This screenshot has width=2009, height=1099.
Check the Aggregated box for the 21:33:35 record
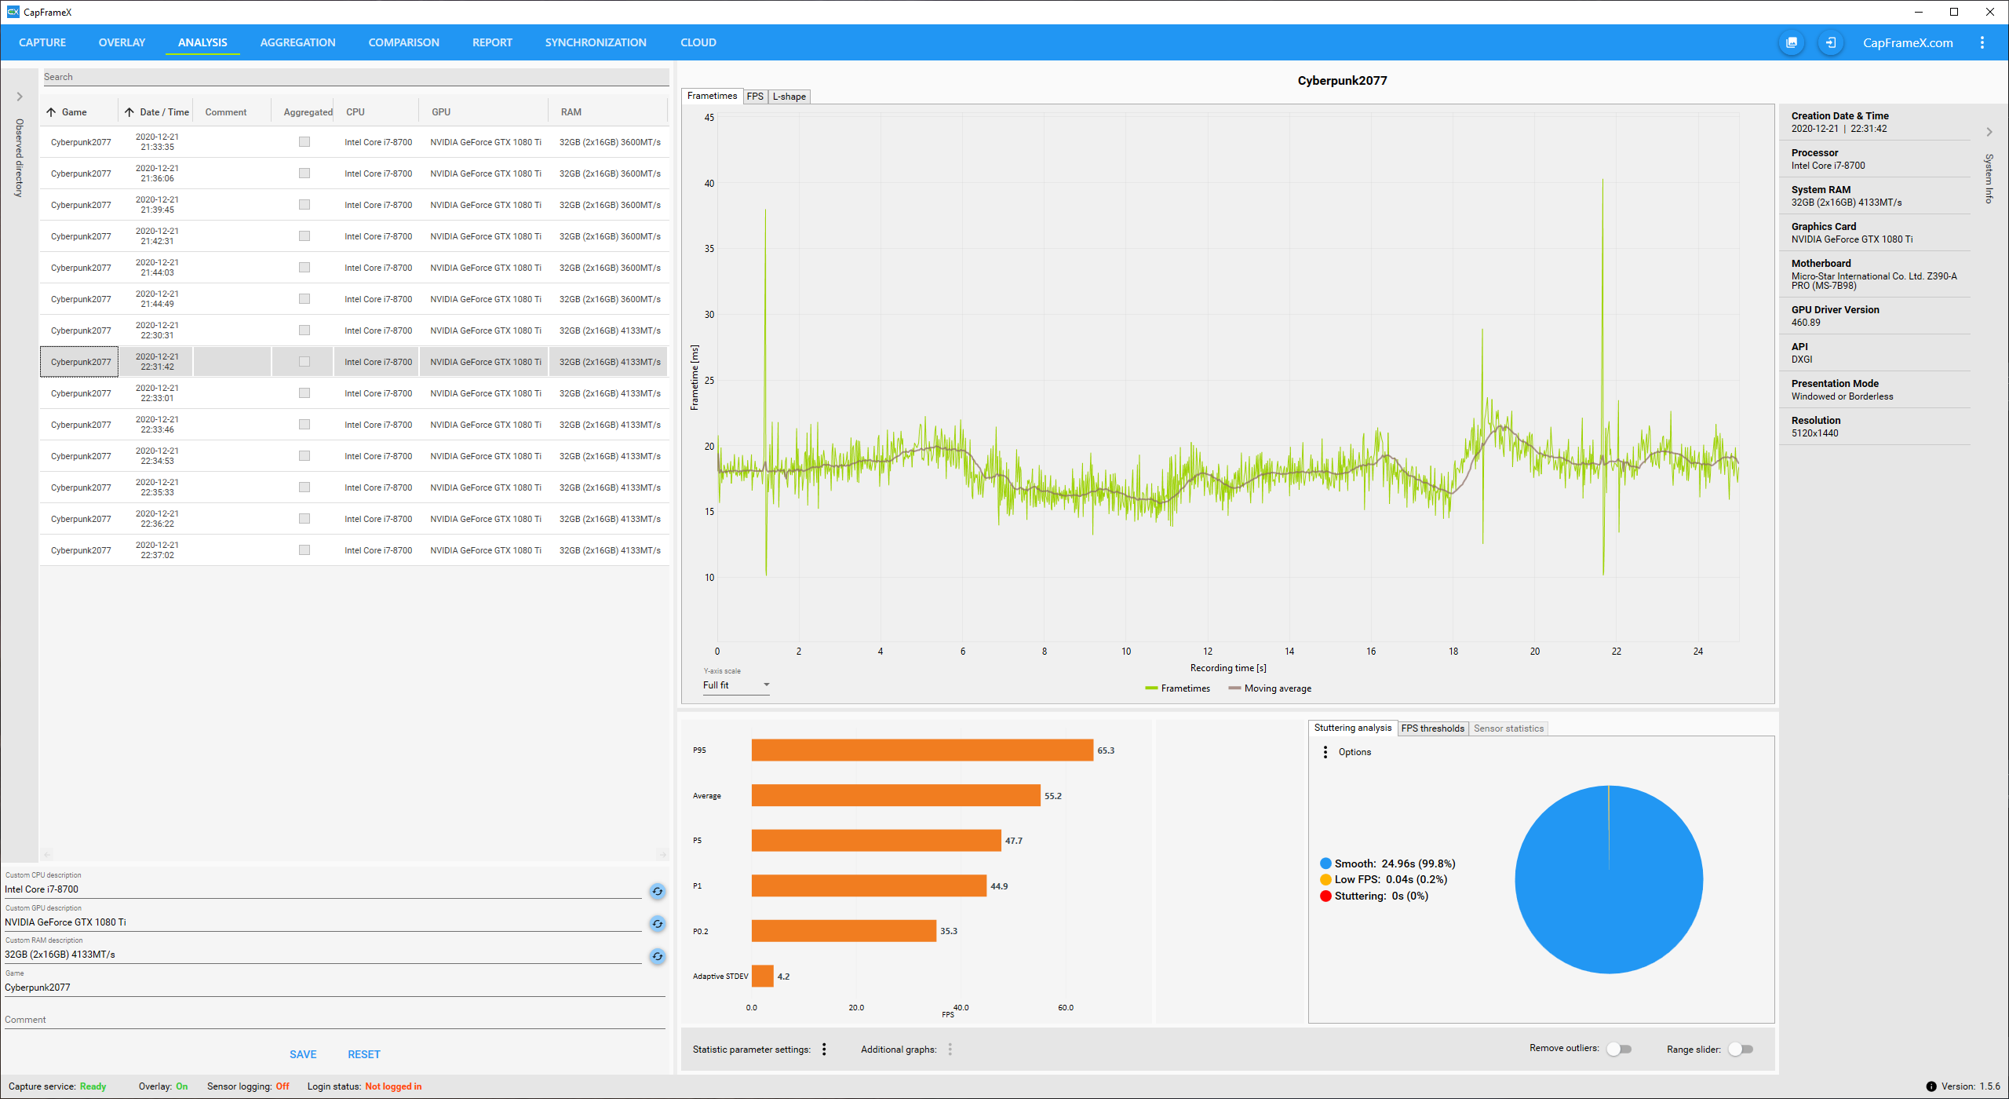click(304, 142)
